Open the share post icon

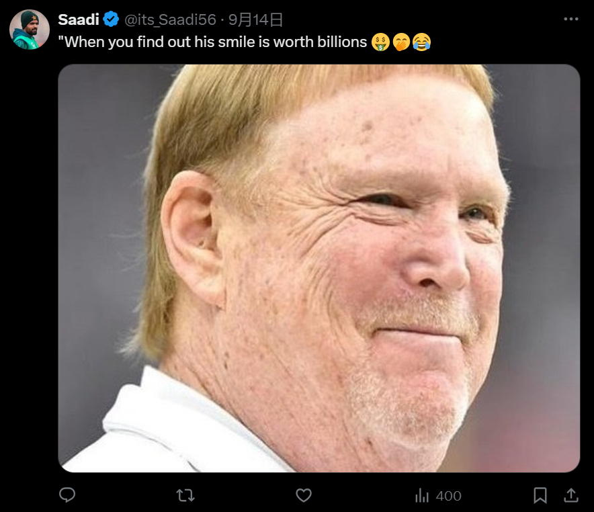tap(571, 495)
